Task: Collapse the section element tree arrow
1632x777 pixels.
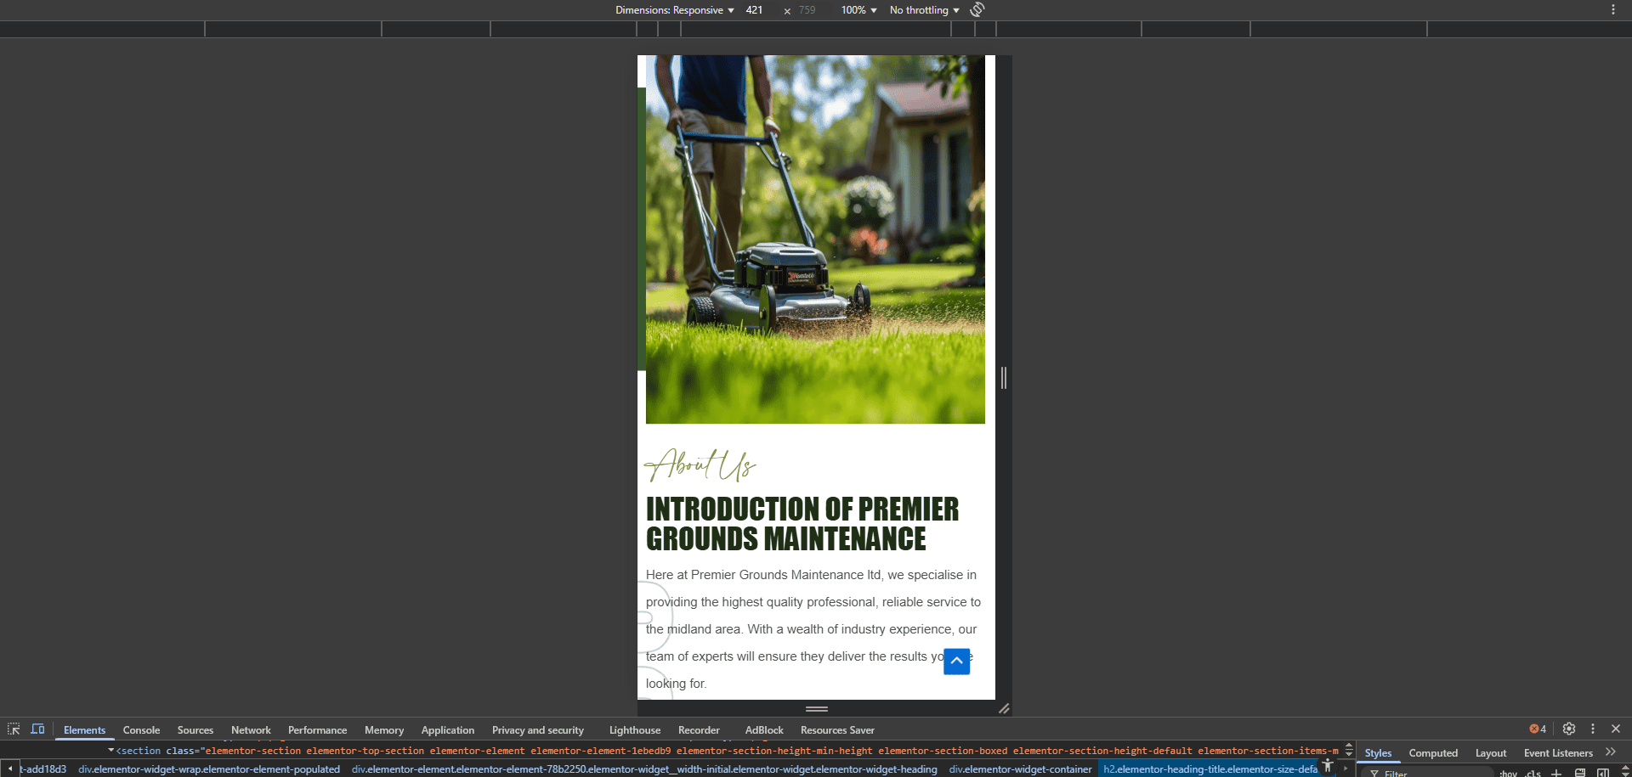Action: pos(110,751)
